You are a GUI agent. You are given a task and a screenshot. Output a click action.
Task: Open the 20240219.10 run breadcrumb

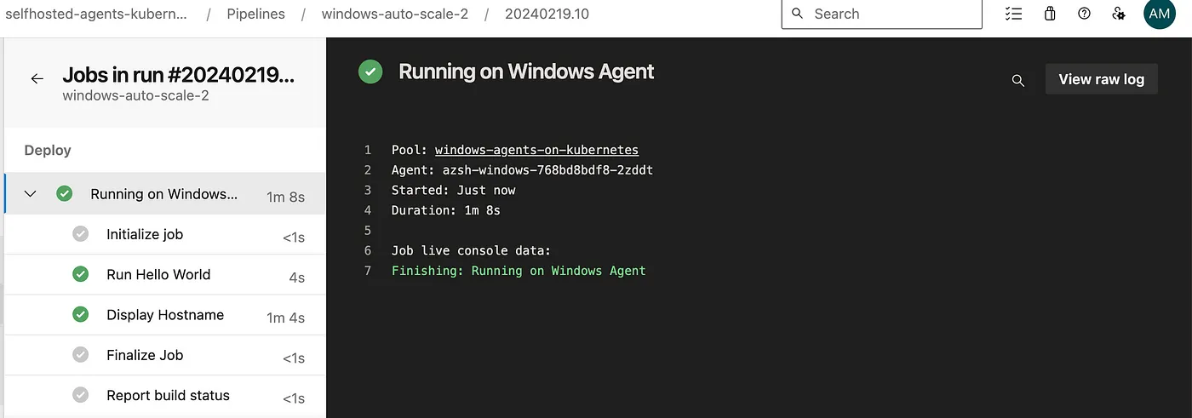(x=547, y=14)
